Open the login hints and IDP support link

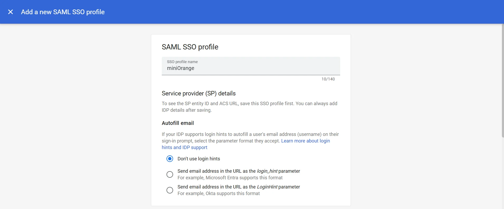184,147
